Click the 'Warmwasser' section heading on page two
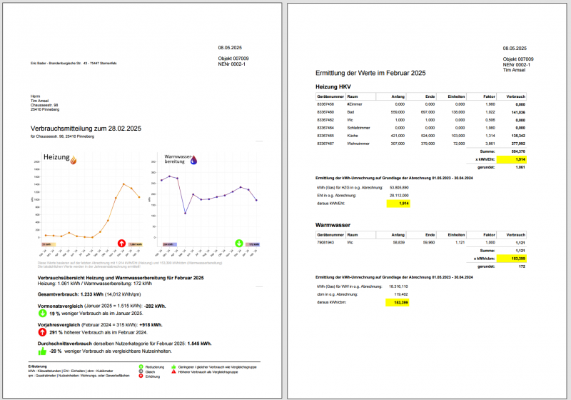Viewport: 571px width, 400px height. click(333, 225)
